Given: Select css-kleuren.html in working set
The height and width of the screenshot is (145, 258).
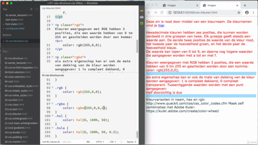Looking at the screenshot, I should coord(15,29).
